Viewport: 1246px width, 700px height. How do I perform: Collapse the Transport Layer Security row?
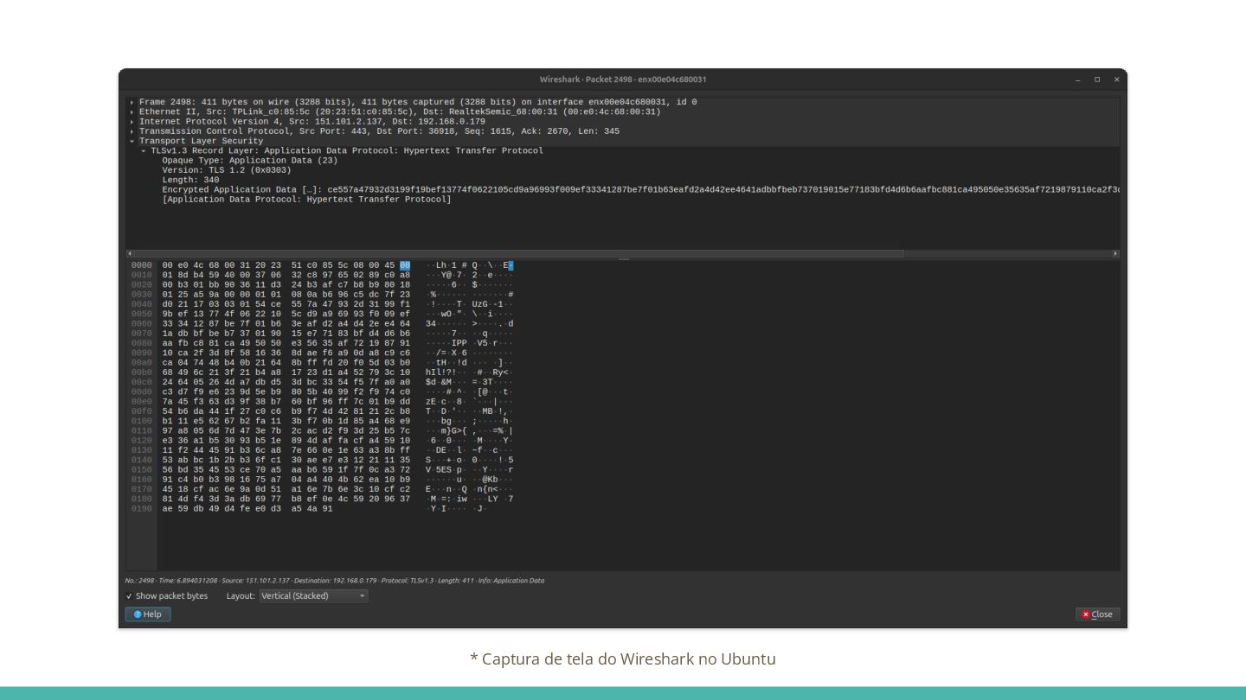click(132, 141)
